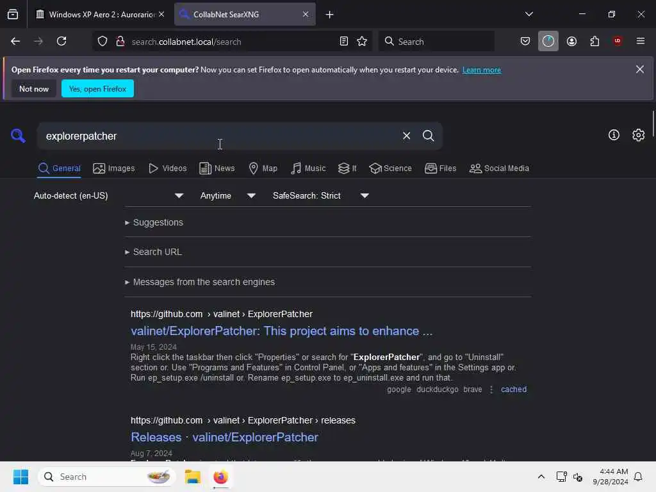Clear the explorerpatcher search query
This screenshot has width=656, height=492.
click(x=406, y=136)
